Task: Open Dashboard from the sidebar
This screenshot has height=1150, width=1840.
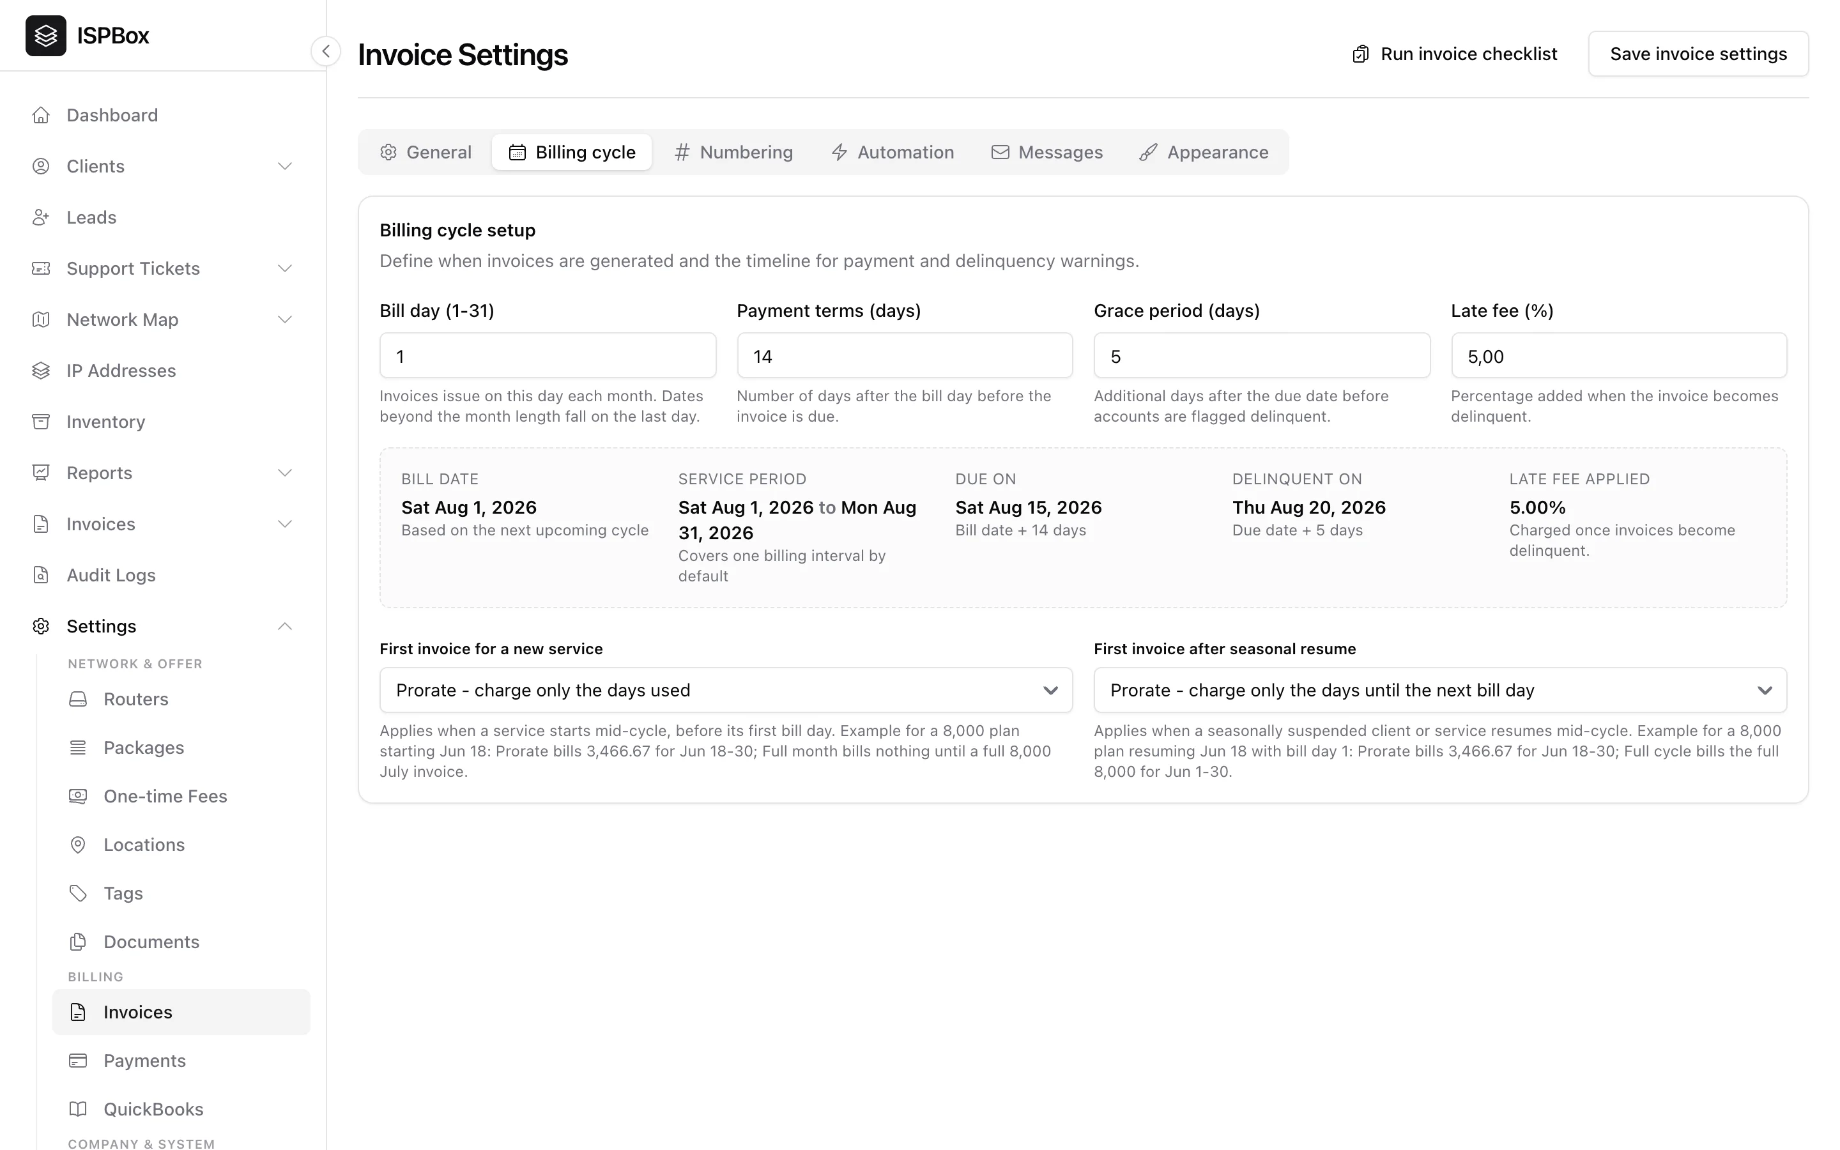Action: pyautogui.click(x=163, y=115)
